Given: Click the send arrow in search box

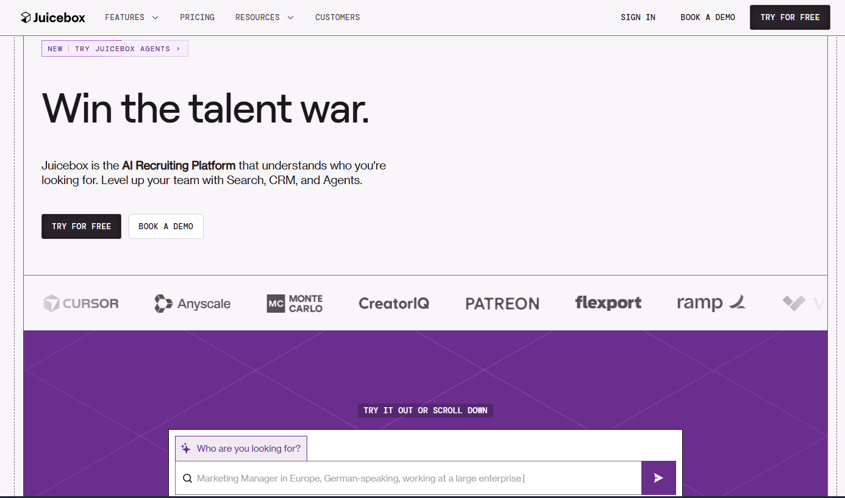Looking at the screenshot, I should 658,478.
